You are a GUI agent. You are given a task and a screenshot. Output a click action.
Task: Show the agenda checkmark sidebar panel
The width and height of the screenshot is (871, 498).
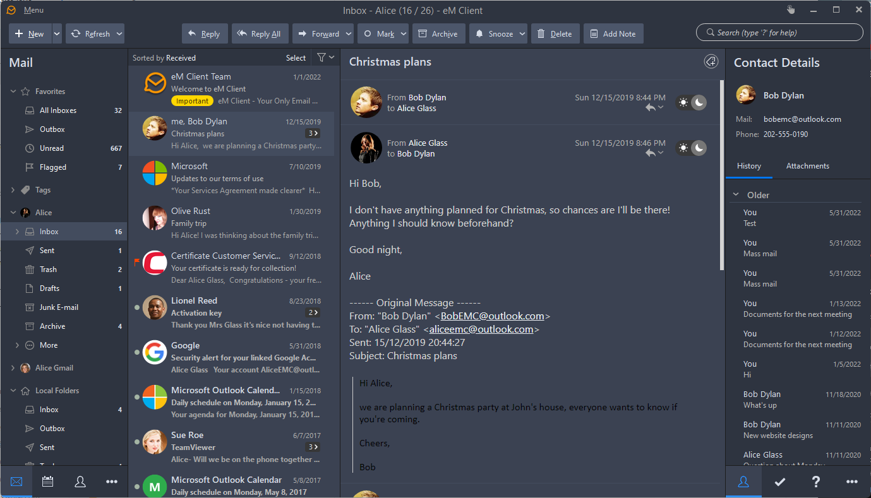coord(779,482)
